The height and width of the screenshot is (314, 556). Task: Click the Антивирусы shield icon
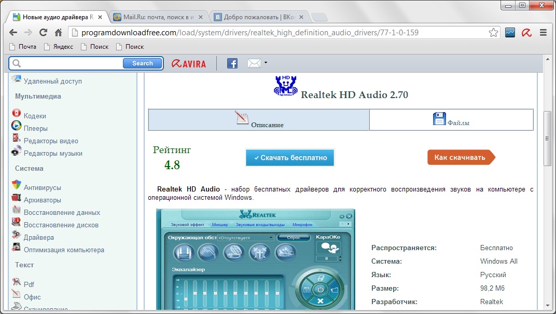(16, 184)
